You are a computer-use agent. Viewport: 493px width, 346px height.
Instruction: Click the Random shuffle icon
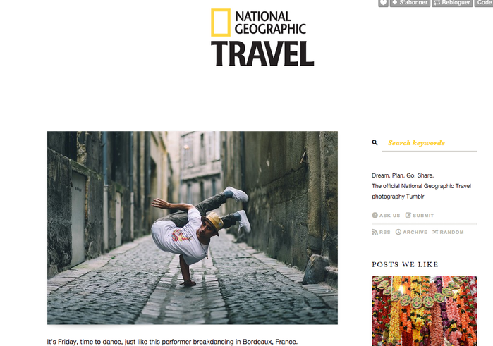pos(435,232)
